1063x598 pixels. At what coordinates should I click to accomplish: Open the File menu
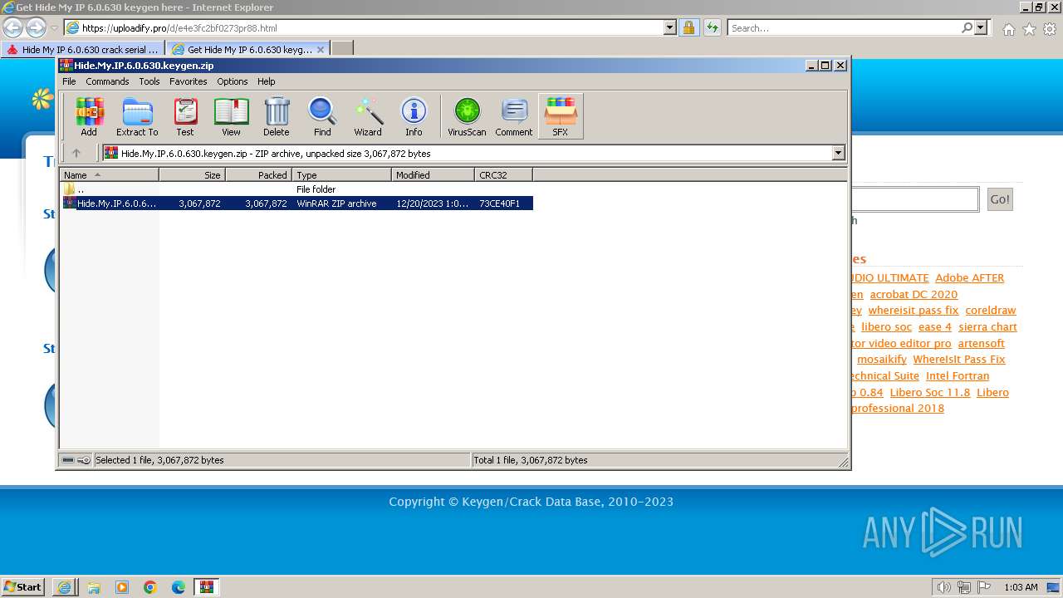point(69,81)
